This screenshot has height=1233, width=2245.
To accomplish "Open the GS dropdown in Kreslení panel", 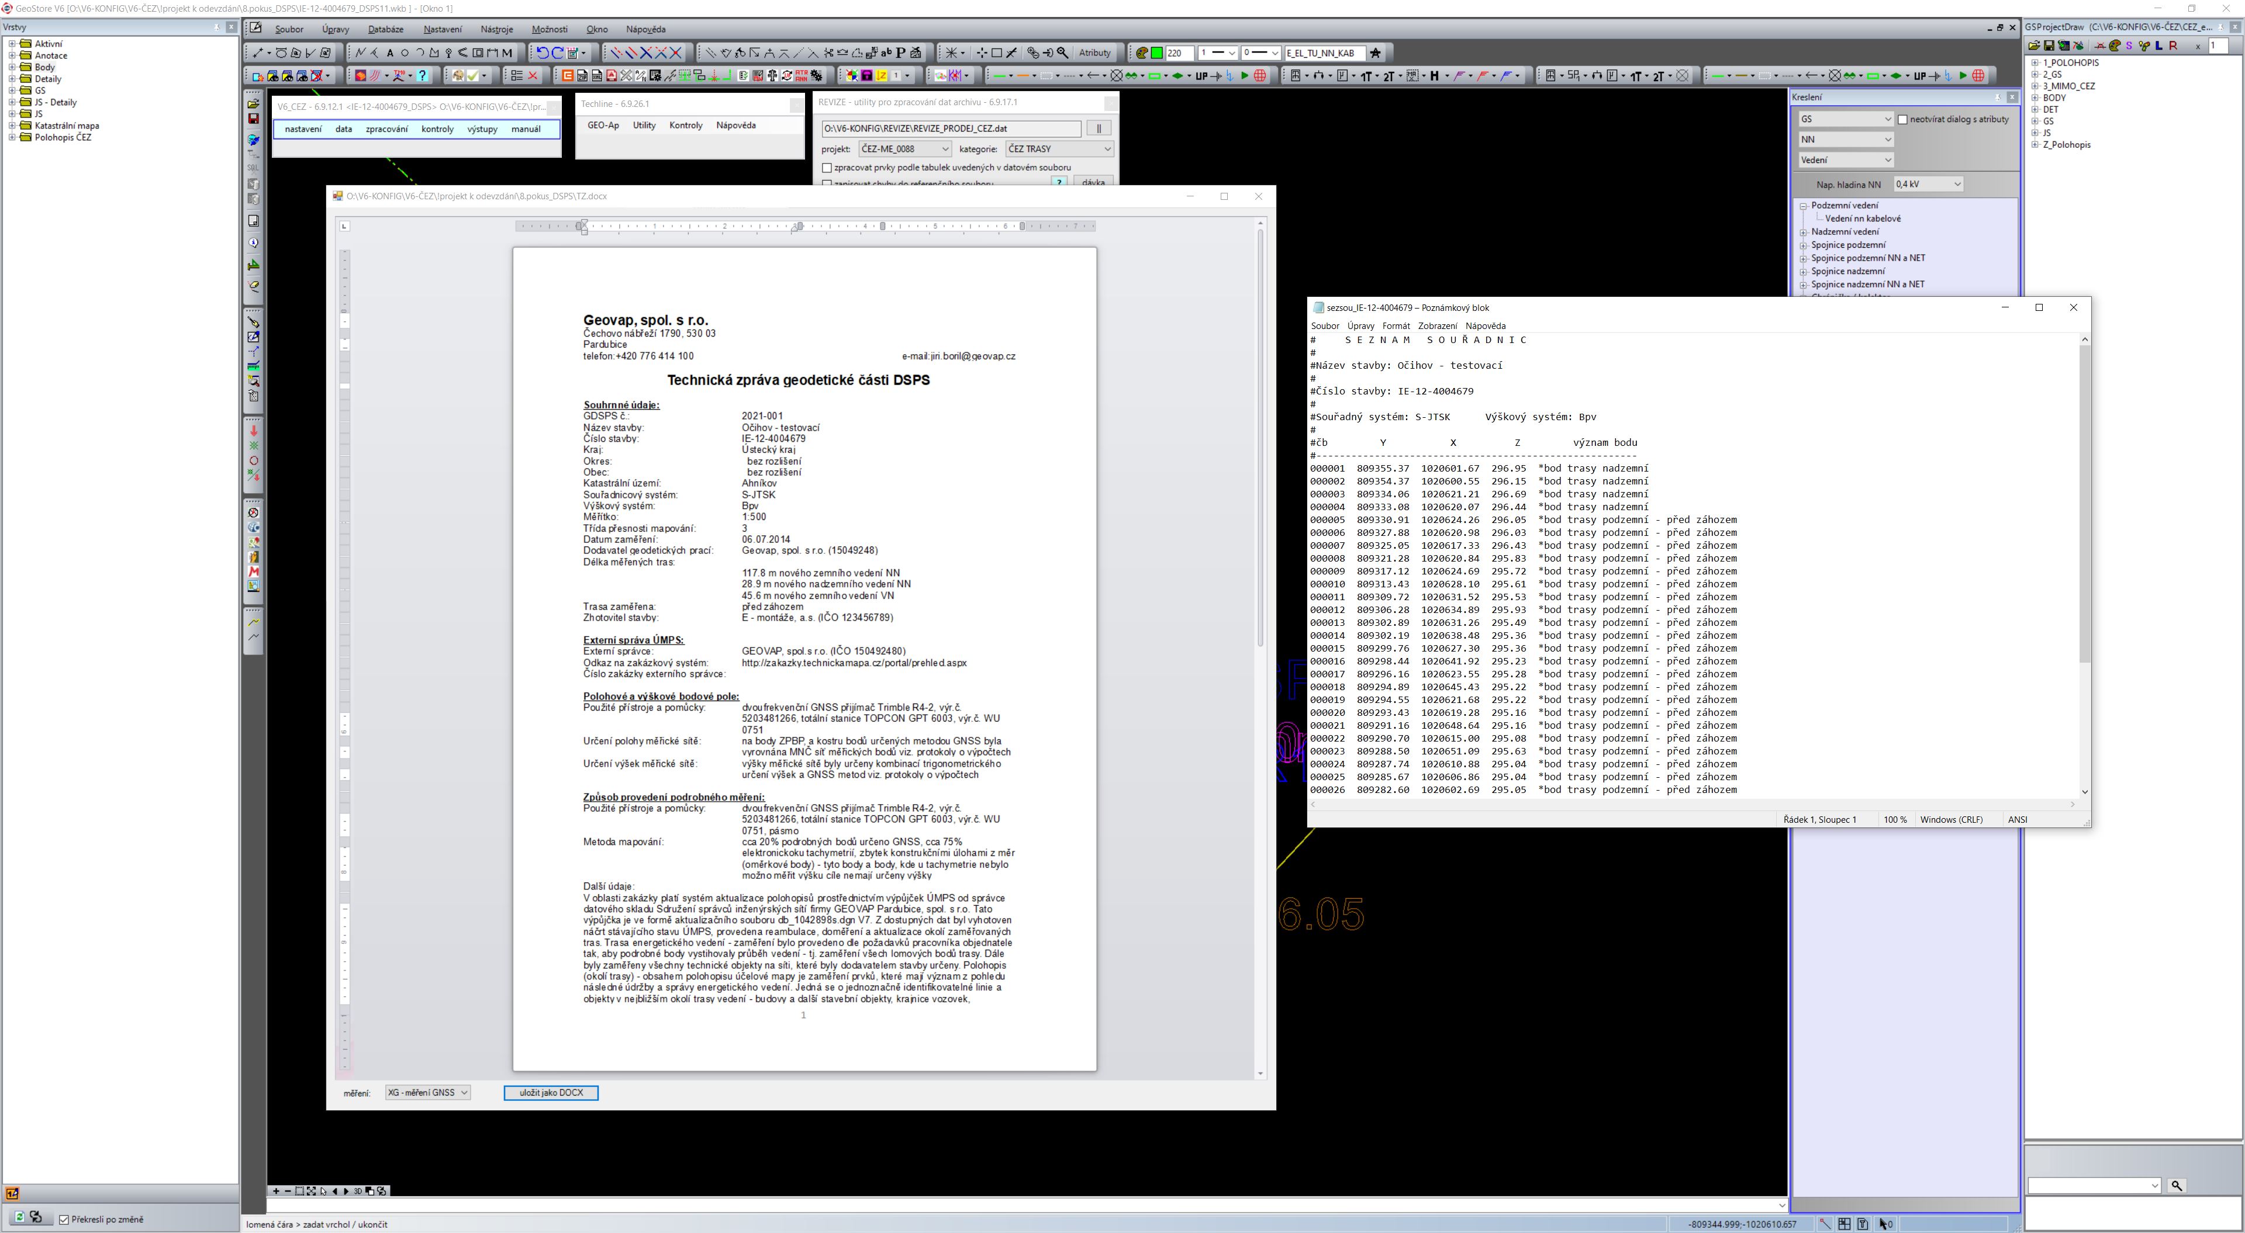I will coord(1846,119).
